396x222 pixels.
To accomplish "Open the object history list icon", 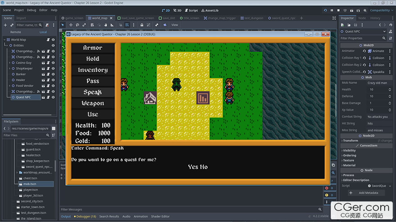I will pos(391,25).
